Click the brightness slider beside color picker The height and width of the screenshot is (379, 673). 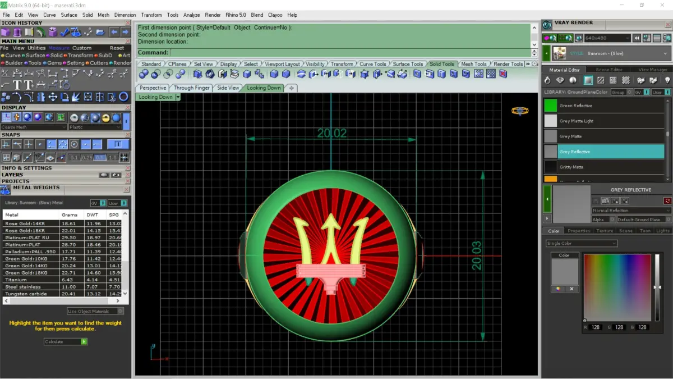pyautogui.click(x=657, y=287)
